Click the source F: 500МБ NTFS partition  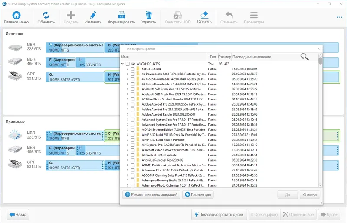[x=61, y=62]
